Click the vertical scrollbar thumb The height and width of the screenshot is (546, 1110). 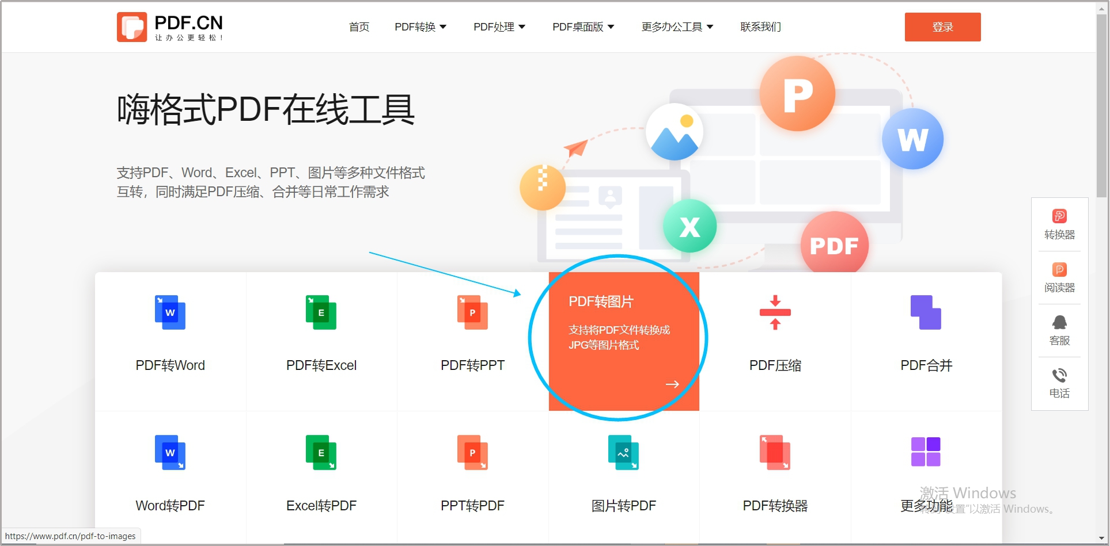1101,106
